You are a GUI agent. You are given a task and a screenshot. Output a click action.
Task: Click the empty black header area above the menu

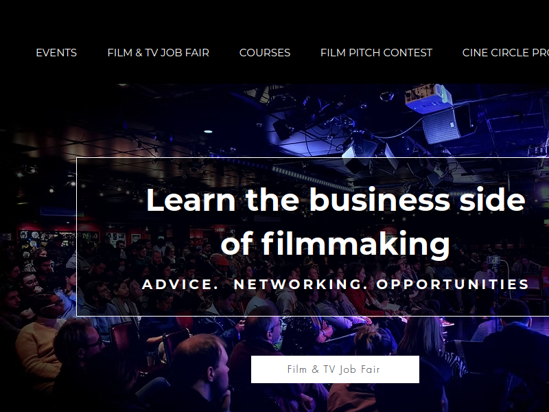pyautogui.click(x=274, y=18)
